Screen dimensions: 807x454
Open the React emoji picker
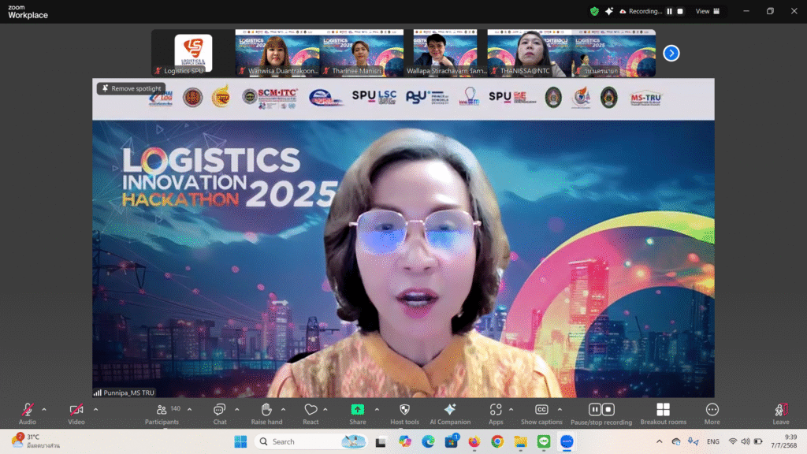pos(311,413)
